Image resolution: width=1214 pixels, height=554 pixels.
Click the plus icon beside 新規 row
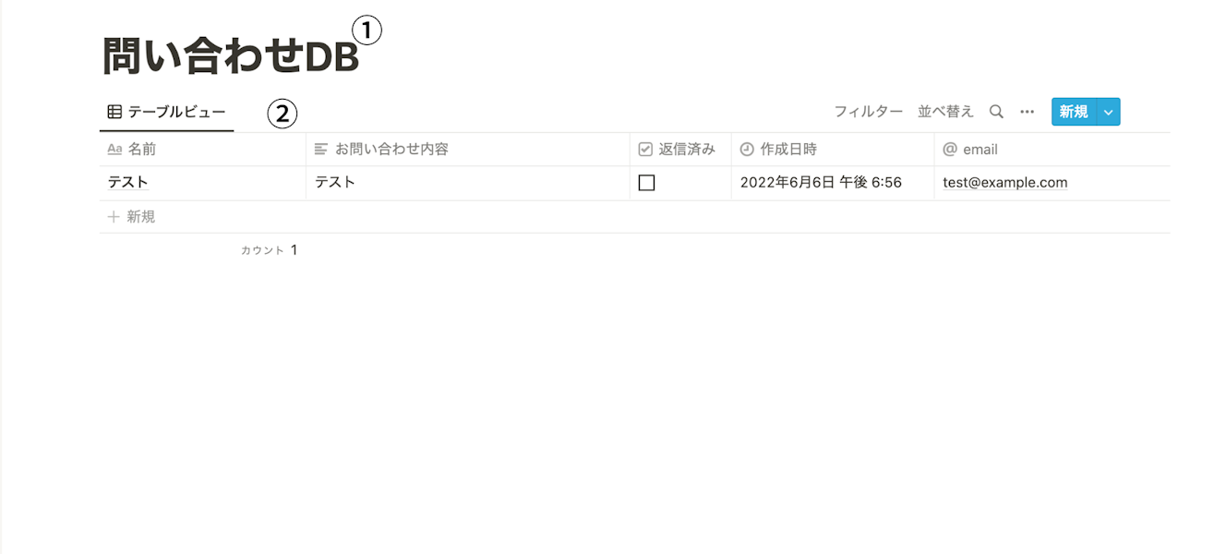(x=114, y=217)
